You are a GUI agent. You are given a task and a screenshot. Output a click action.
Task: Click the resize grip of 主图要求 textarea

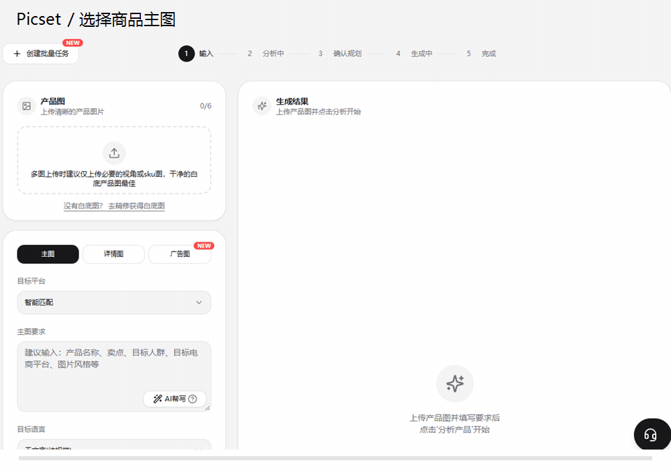[207, 408]
